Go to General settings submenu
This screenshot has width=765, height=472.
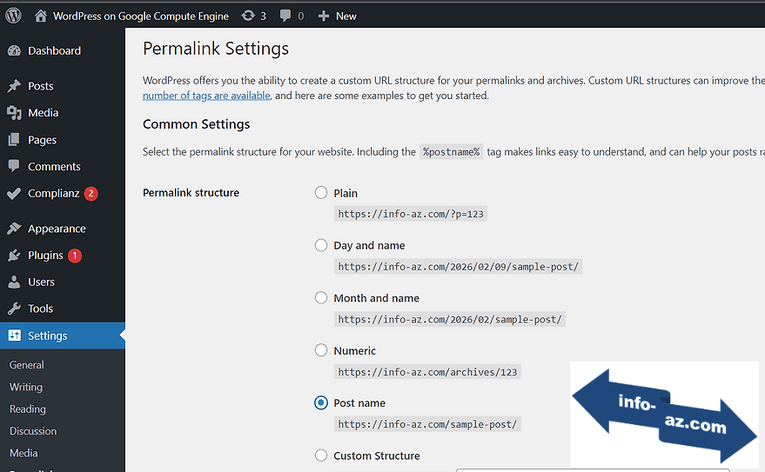27,365
